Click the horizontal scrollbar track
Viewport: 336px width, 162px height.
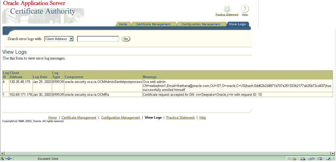point(168,153)
